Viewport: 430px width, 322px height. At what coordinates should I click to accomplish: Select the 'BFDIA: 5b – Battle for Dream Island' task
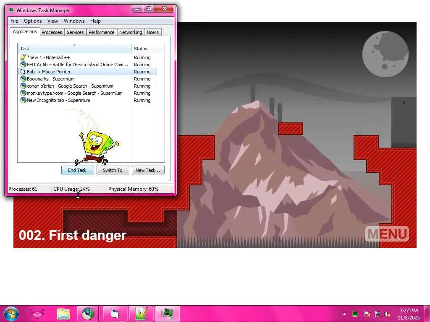87,65
